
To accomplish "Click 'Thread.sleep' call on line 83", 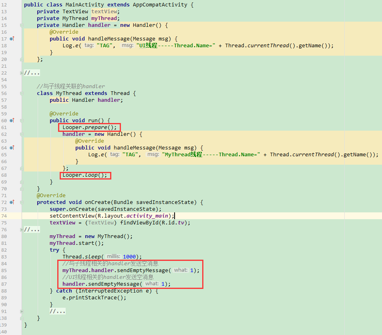I will coord(82,257).
